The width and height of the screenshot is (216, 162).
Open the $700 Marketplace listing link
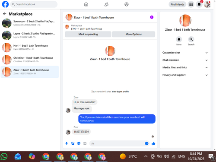click(86, 29)
